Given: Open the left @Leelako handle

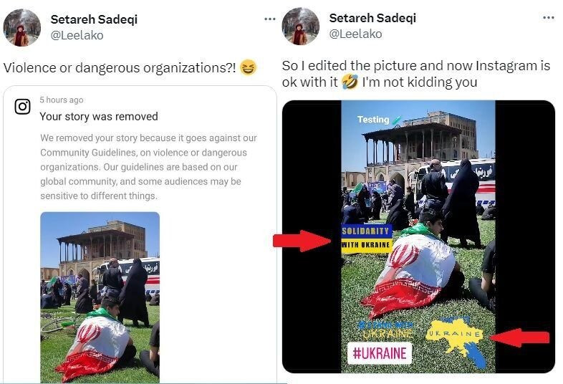Looking at the screenshot, I should click(77, 35).
